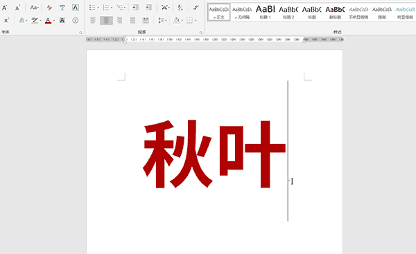This screenshot has height=254, width=416.
Task: Expand the Numbering library dropdown arrow
Action: tap(112, 8)
